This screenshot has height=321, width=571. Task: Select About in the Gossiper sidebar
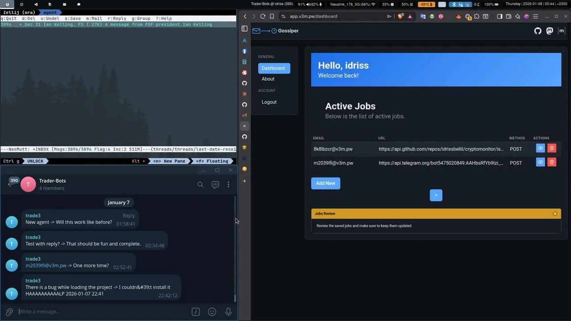coord(268,79)
